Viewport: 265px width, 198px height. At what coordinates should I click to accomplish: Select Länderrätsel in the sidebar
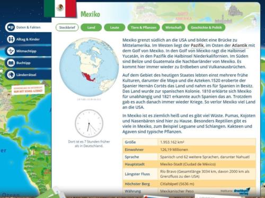pyautogui.click(x=28, y=74)
